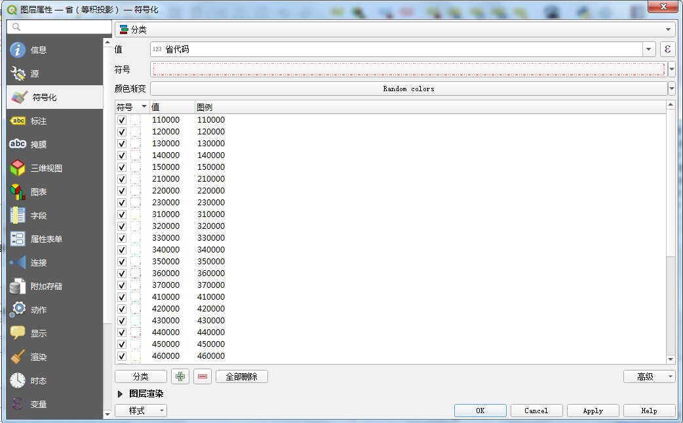
Task: Toggle the checkbox for value 430000
Action: (x=121, y=321)
